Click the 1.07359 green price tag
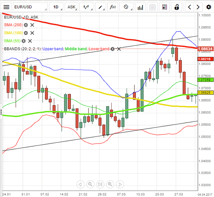 point(205,80)
